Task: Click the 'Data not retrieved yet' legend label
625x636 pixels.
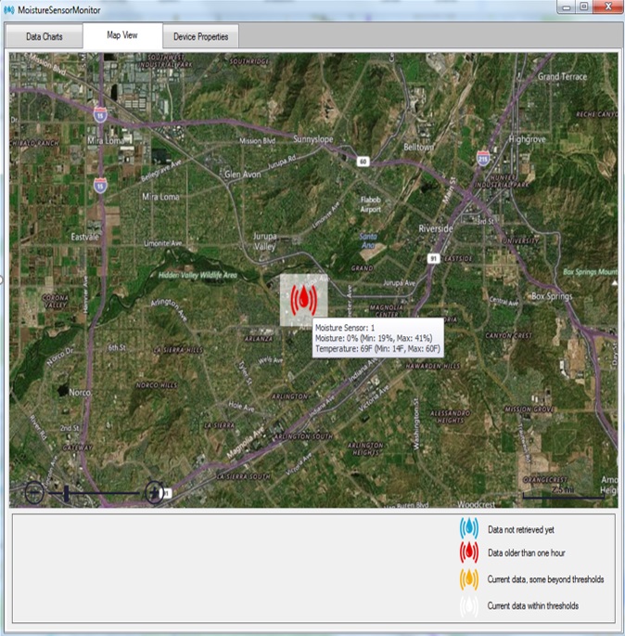Action: pos(521,530)
